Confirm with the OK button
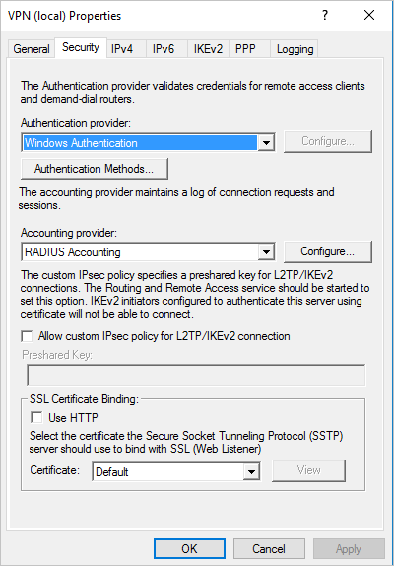 pos(189,549)
